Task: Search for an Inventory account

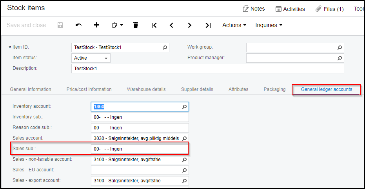Action: pyautogui.click(x=184, y=107)
